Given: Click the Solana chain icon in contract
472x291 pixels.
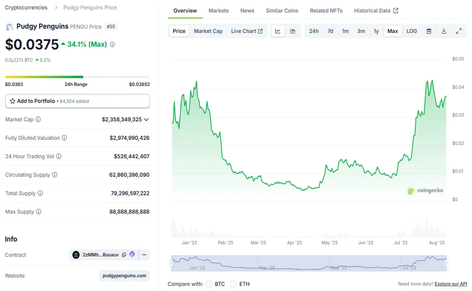Looking at the screenshot, I should (76, 255).
